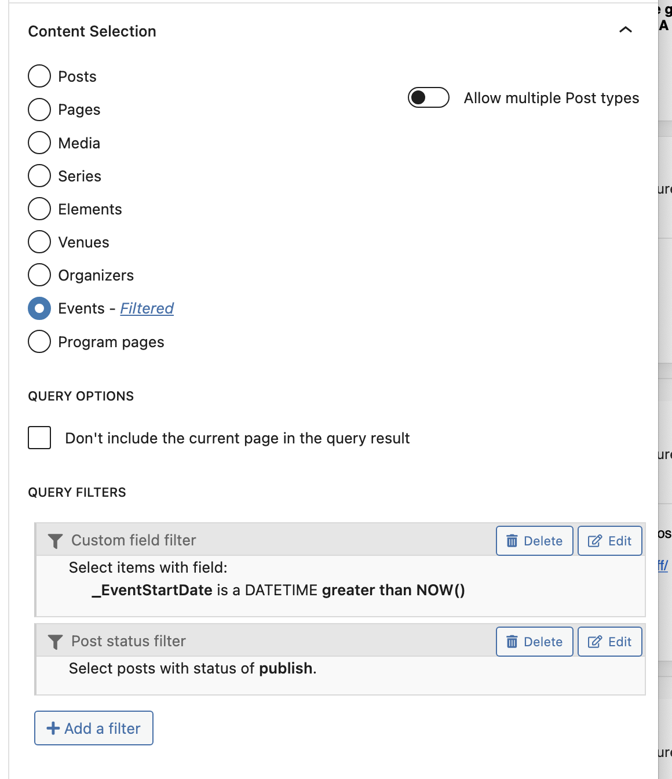Screen dimensions: 672x779
Task: Click the Custom field filter header title
Action: [x=134, y=540]
